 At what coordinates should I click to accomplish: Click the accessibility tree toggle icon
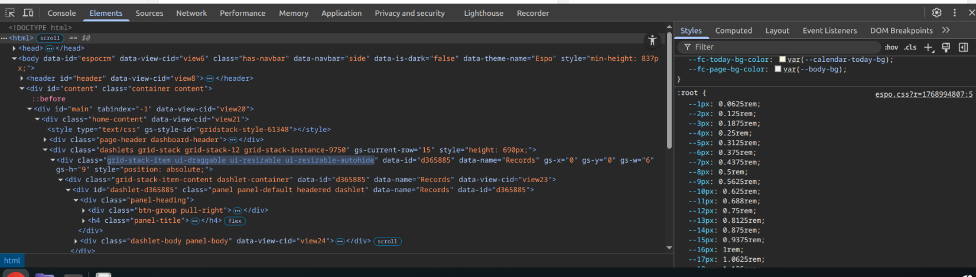[x=652, y=40]
